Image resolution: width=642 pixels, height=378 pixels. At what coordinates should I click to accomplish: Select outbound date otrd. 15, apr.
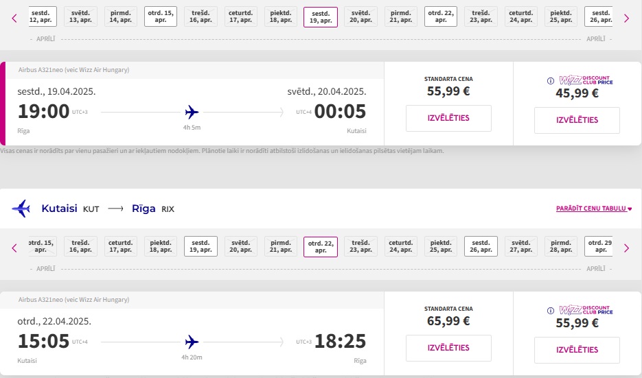161,16
